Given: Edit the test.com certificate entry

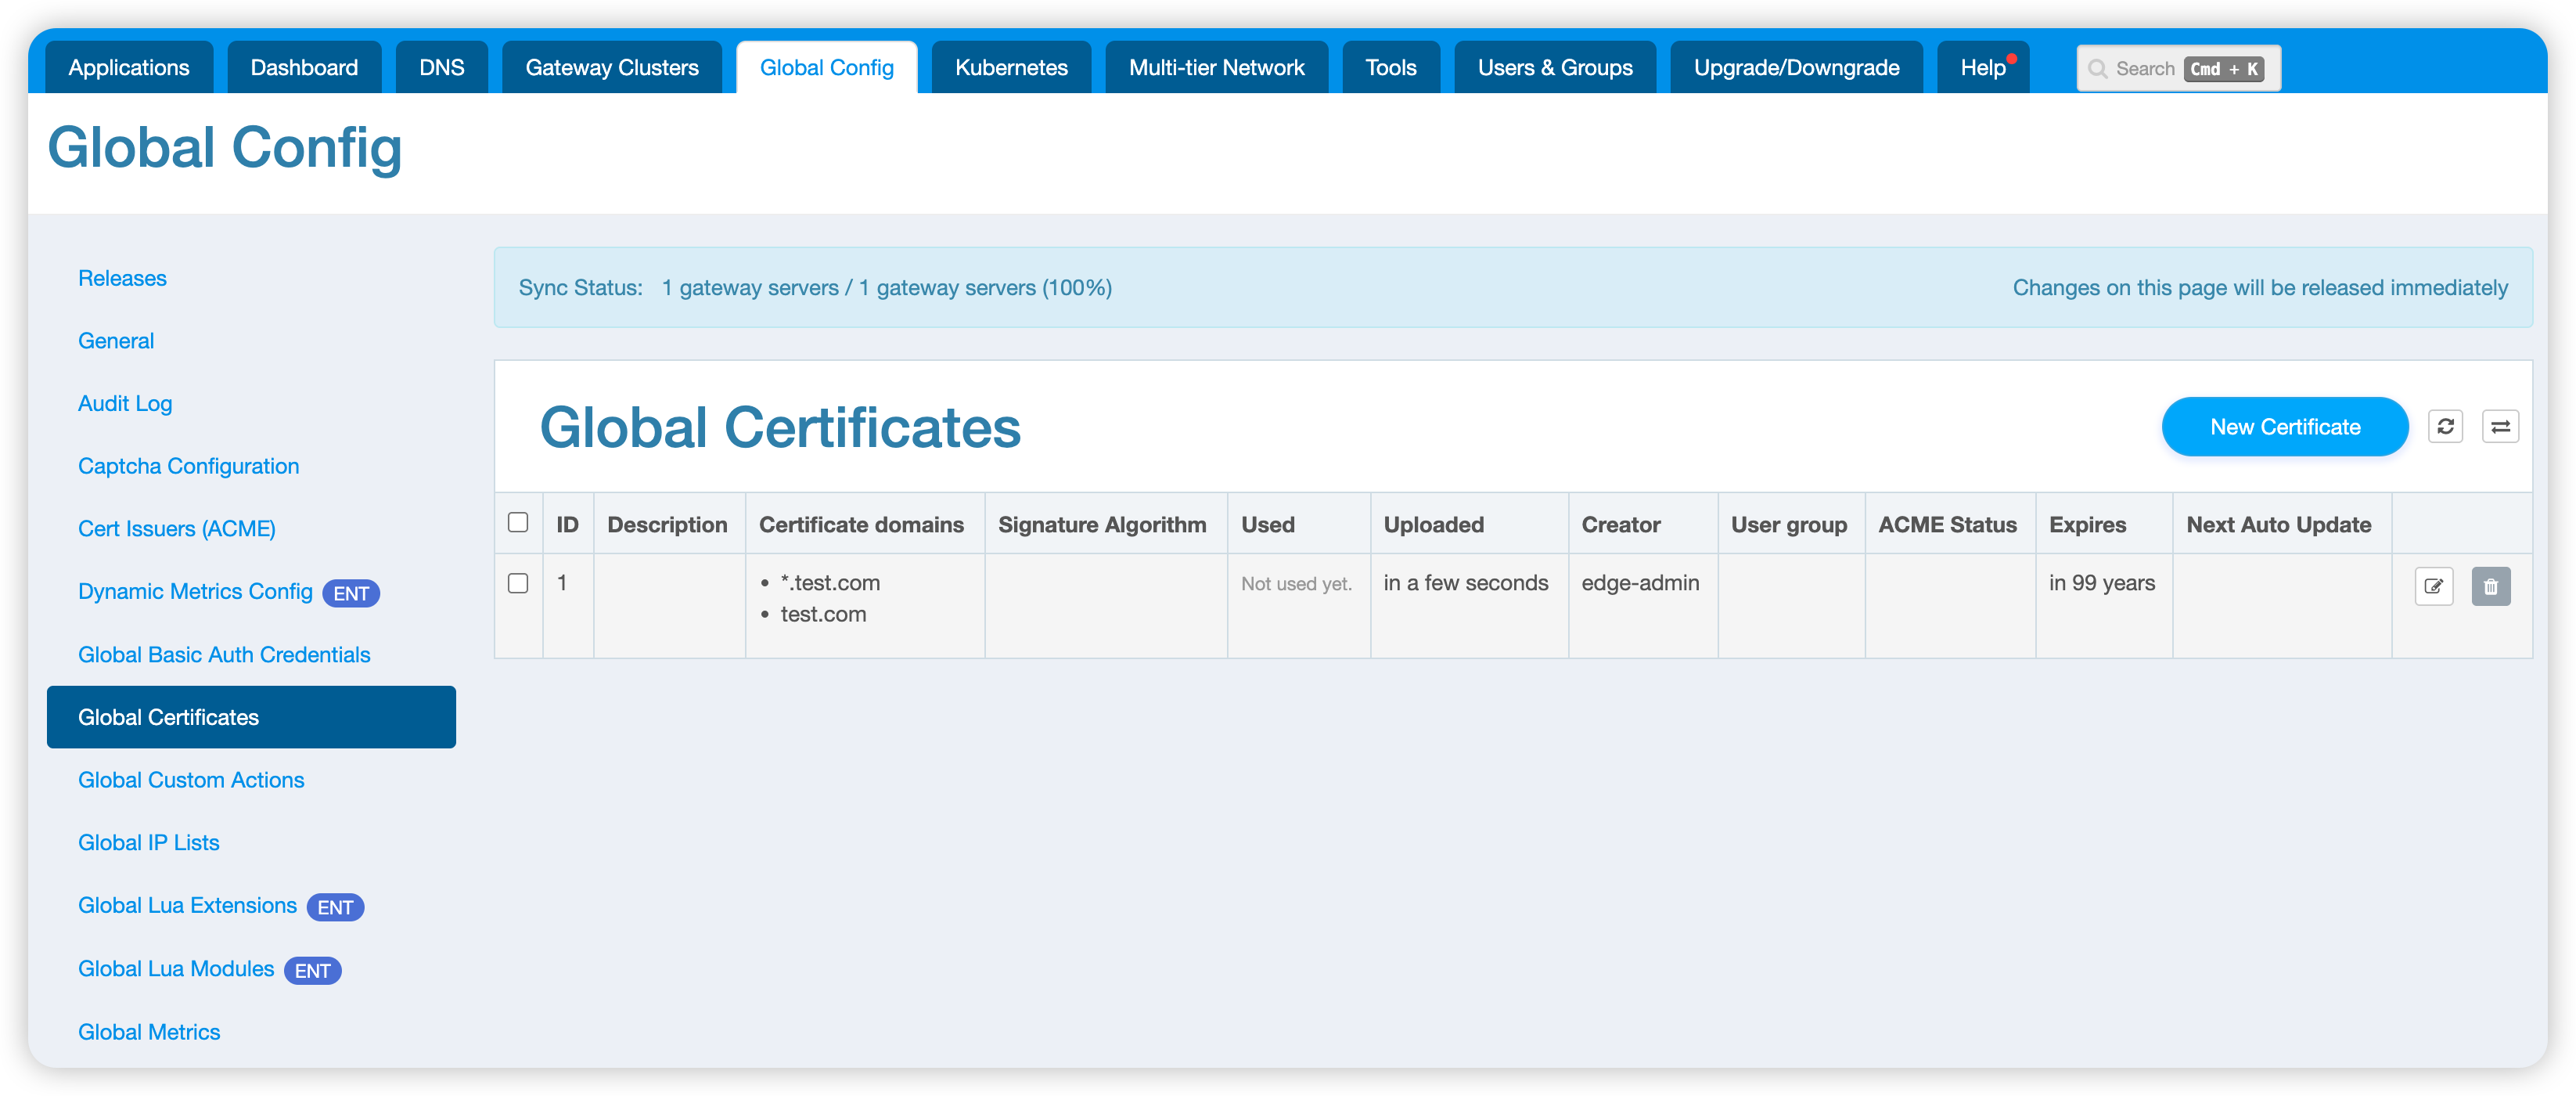Looking at the screenshot, I should coord(2433,586).
